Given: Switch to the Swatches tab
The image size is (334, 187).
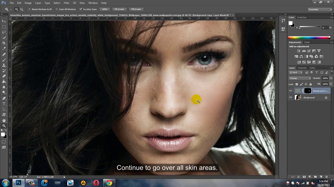Looking at the screenshot, I should pos(302,17).
